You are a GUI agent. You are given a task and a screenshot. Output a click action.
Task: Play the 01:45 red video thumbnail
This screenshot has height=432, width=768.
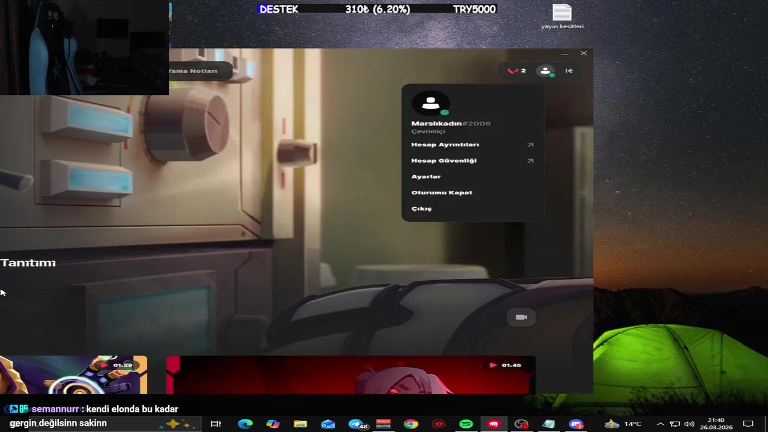point(351,375)
